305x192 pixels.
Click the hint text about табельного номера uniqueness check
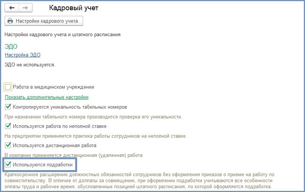pos(93,117)
